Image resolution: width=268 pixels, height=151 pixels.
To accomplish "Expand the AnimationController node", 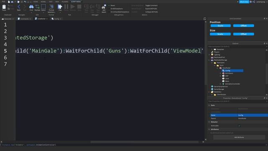I will (220, 84).
